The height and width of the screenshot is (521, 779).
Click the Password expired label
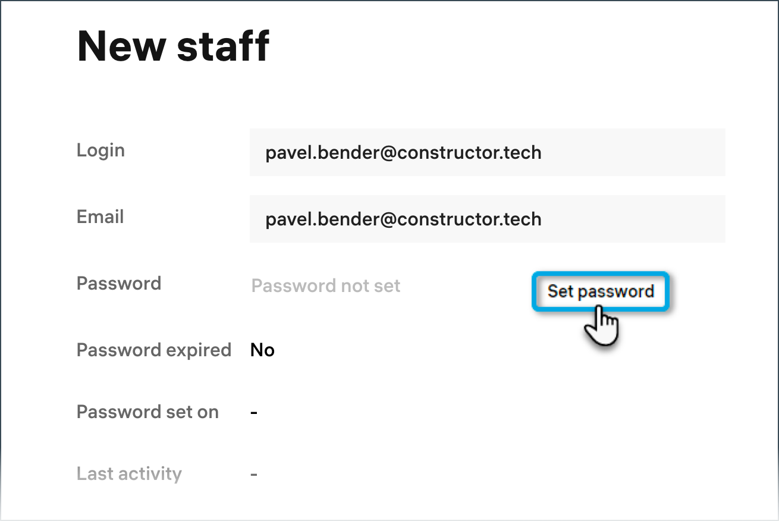[x=153, y=350]
